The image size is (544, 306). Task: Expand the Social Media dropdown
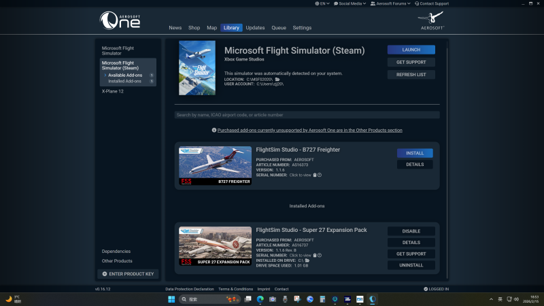point(350,3)
